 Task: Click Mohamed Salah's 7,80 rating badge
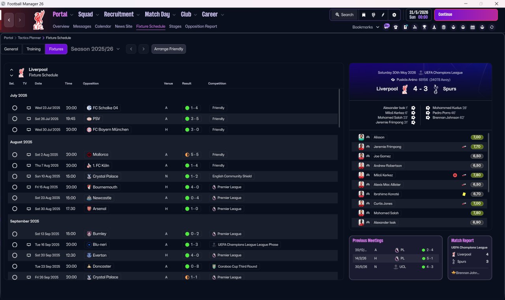coord(477,213)
